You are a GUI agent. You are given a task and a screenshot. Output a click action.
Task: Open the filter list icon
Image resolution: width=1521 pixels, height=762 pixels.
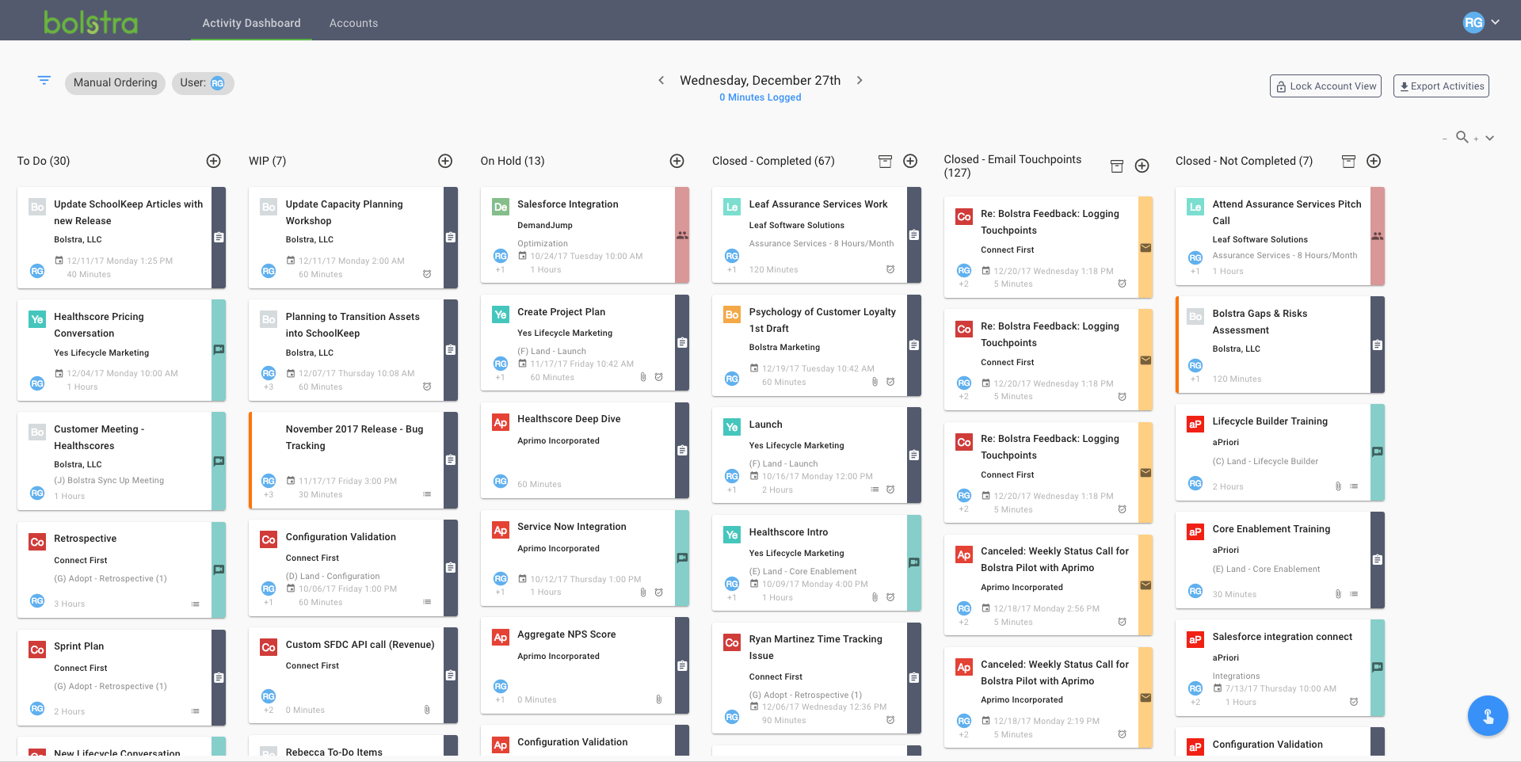click(x=44, y=81)
